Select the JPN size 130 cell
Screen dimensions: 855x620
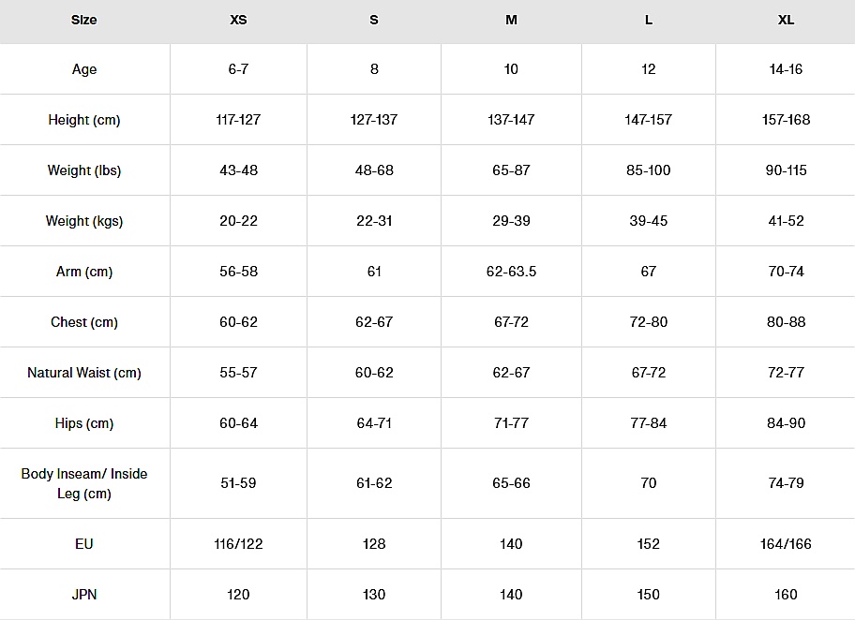point(374,594)
